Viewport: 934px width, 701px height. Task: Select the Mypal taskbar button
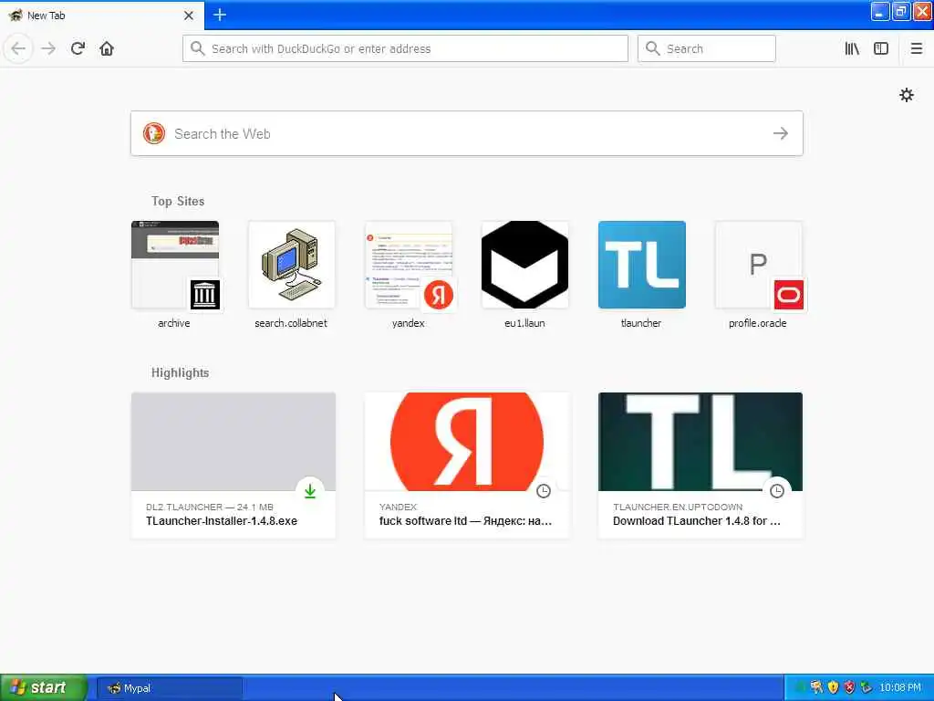pos(170,688)
